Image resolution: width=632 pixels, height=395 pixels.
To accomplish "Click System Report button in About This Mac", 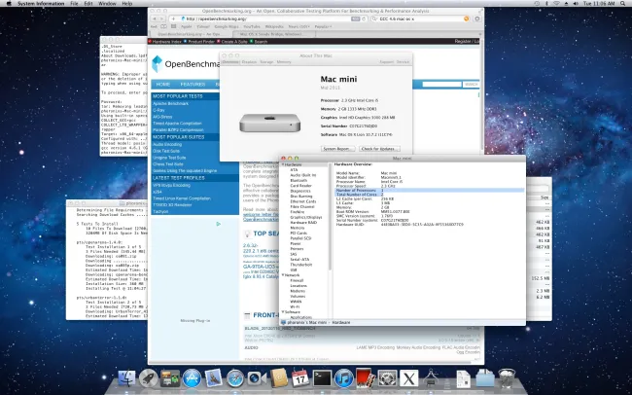I will pyautogui.click(x=337, y=149).
